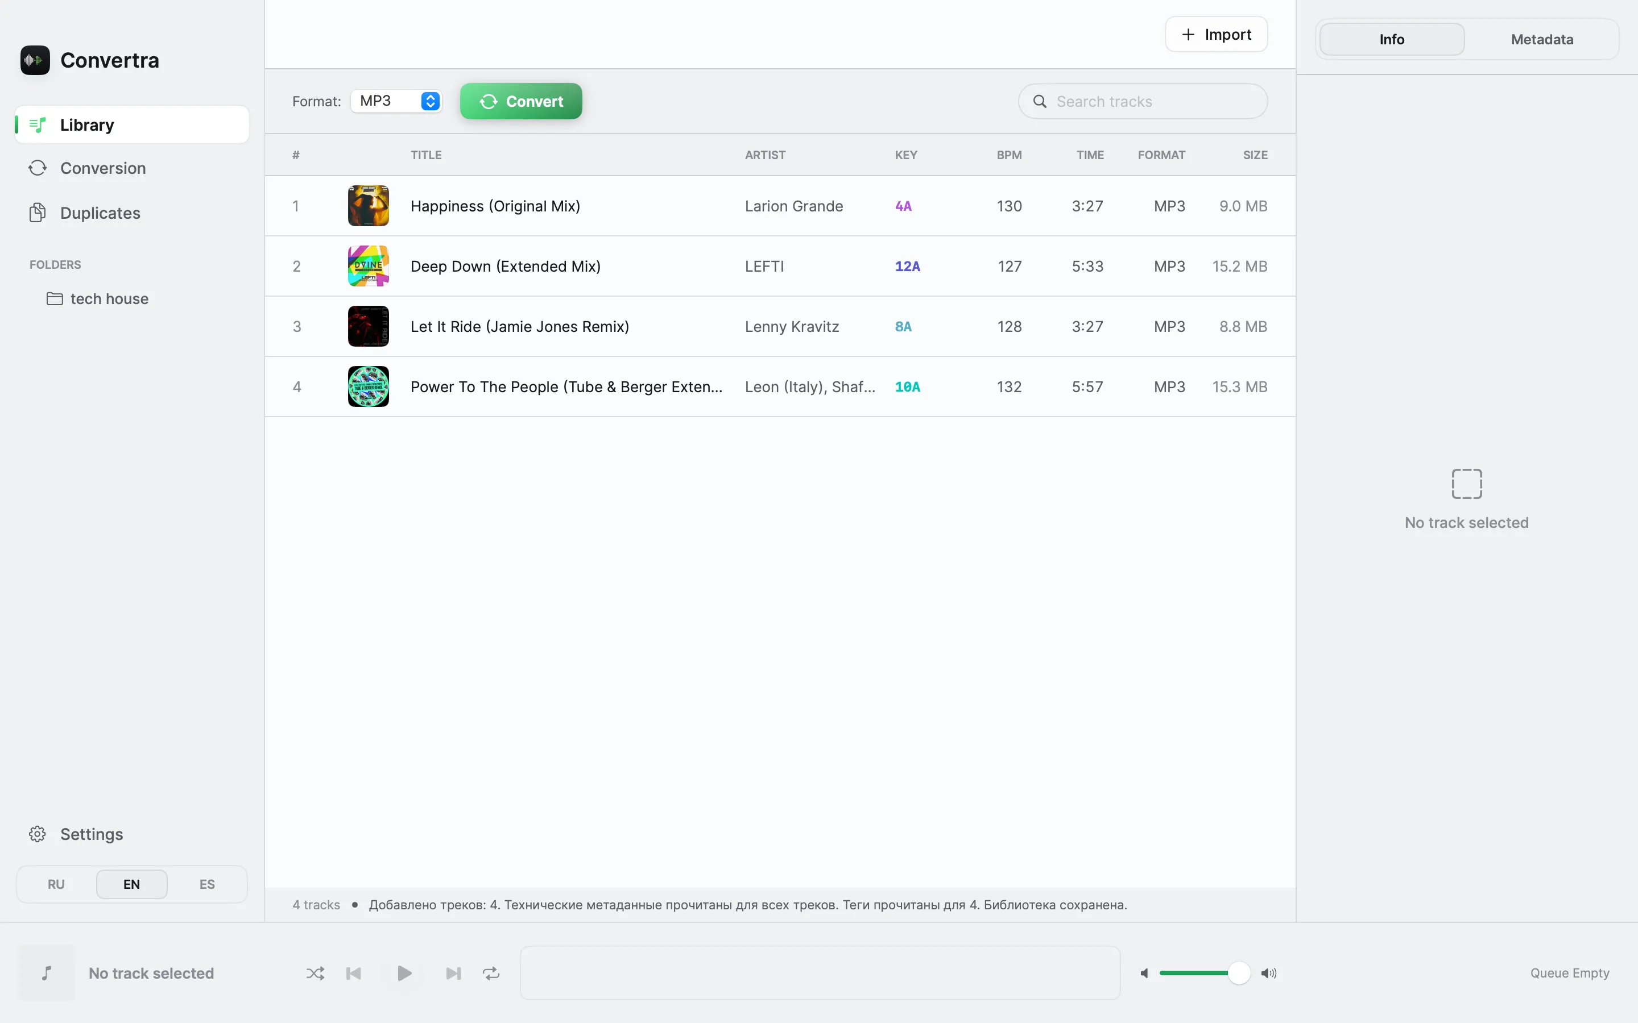The height and width of the screenshot is (1023, 1638).
Task: Click the 10A key label
Action: [907, 386]
